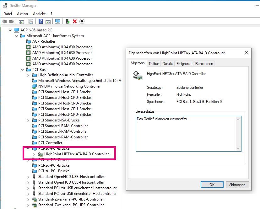This screenshot has height=209, width=260.
Task: Open the Aktion menu
Action: pos(22,14)
